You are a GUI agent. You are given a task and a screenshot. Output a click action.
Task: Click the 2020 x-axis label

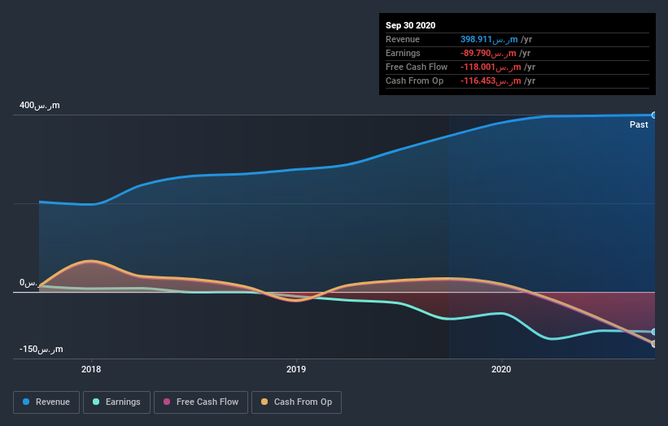[501, 369]
